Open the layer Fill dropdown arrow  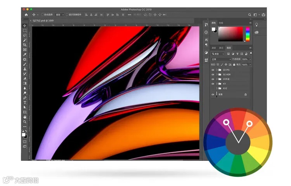pos(250,65)
